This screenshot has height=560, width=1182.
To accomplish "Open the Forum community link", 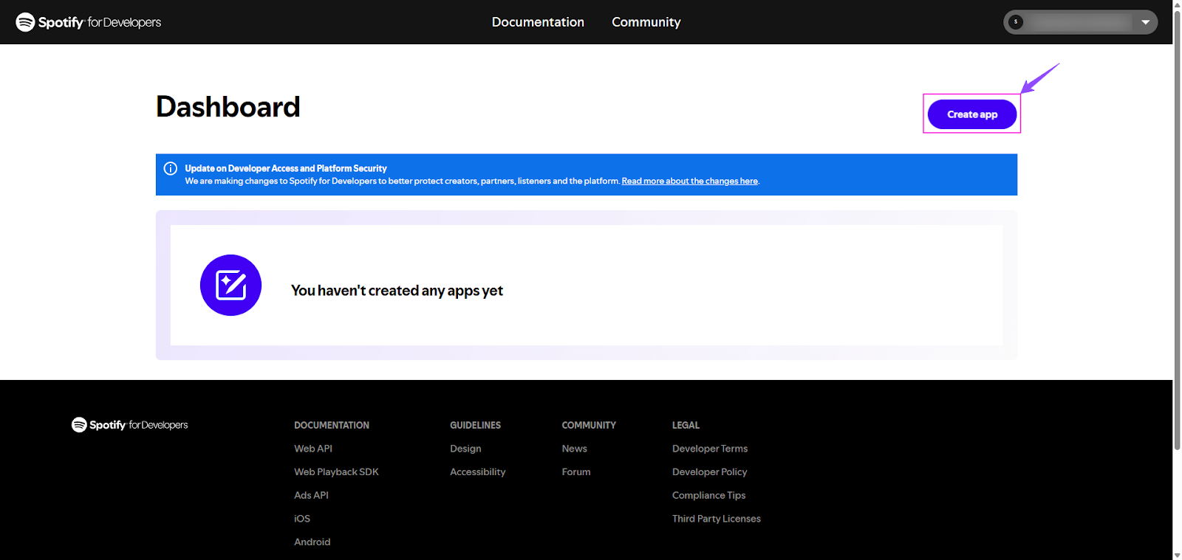I will click(576, 472).
